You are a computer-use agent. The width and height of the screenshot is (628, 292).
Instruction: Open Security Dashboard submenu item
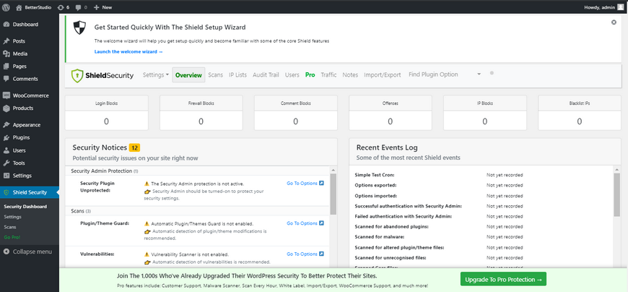click(x=25, y=207)
